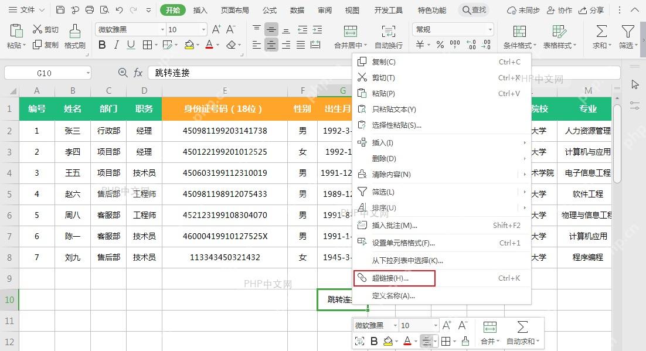Choose Hyperlink (超链接) in context menu
646x351 pixels.
pyautogui.click(x=441, y=278)
